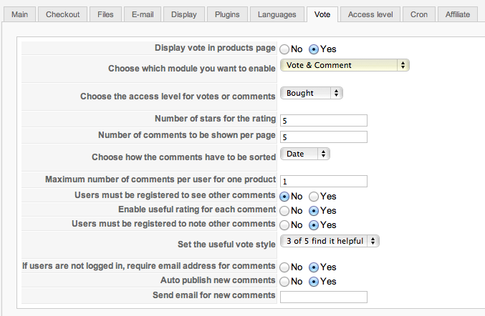Viewport: 485px width, 316px height.
Task: Open the Vote & Comment module dropdown
Action: tap(345, 65)
